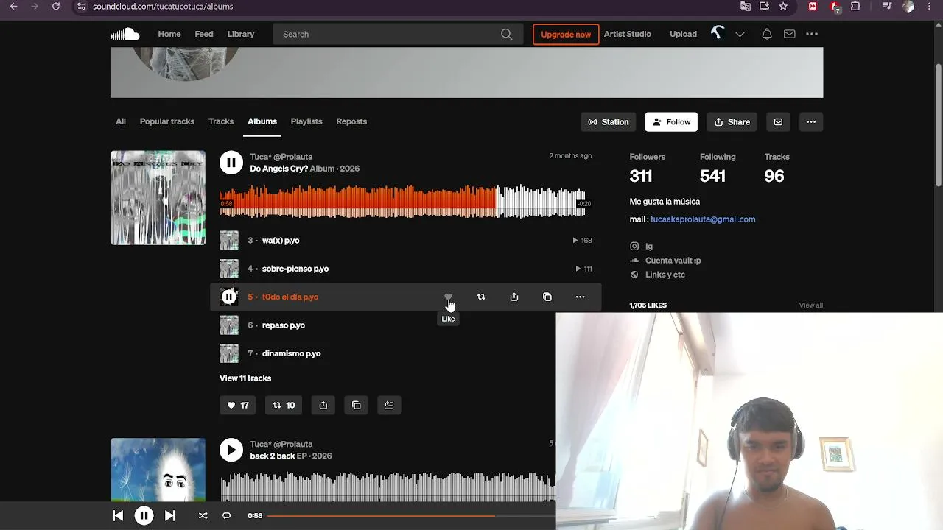The width and height of the screenshot is (943, 530).
Task: Show the Reposts tab
Action: [351, 121]
